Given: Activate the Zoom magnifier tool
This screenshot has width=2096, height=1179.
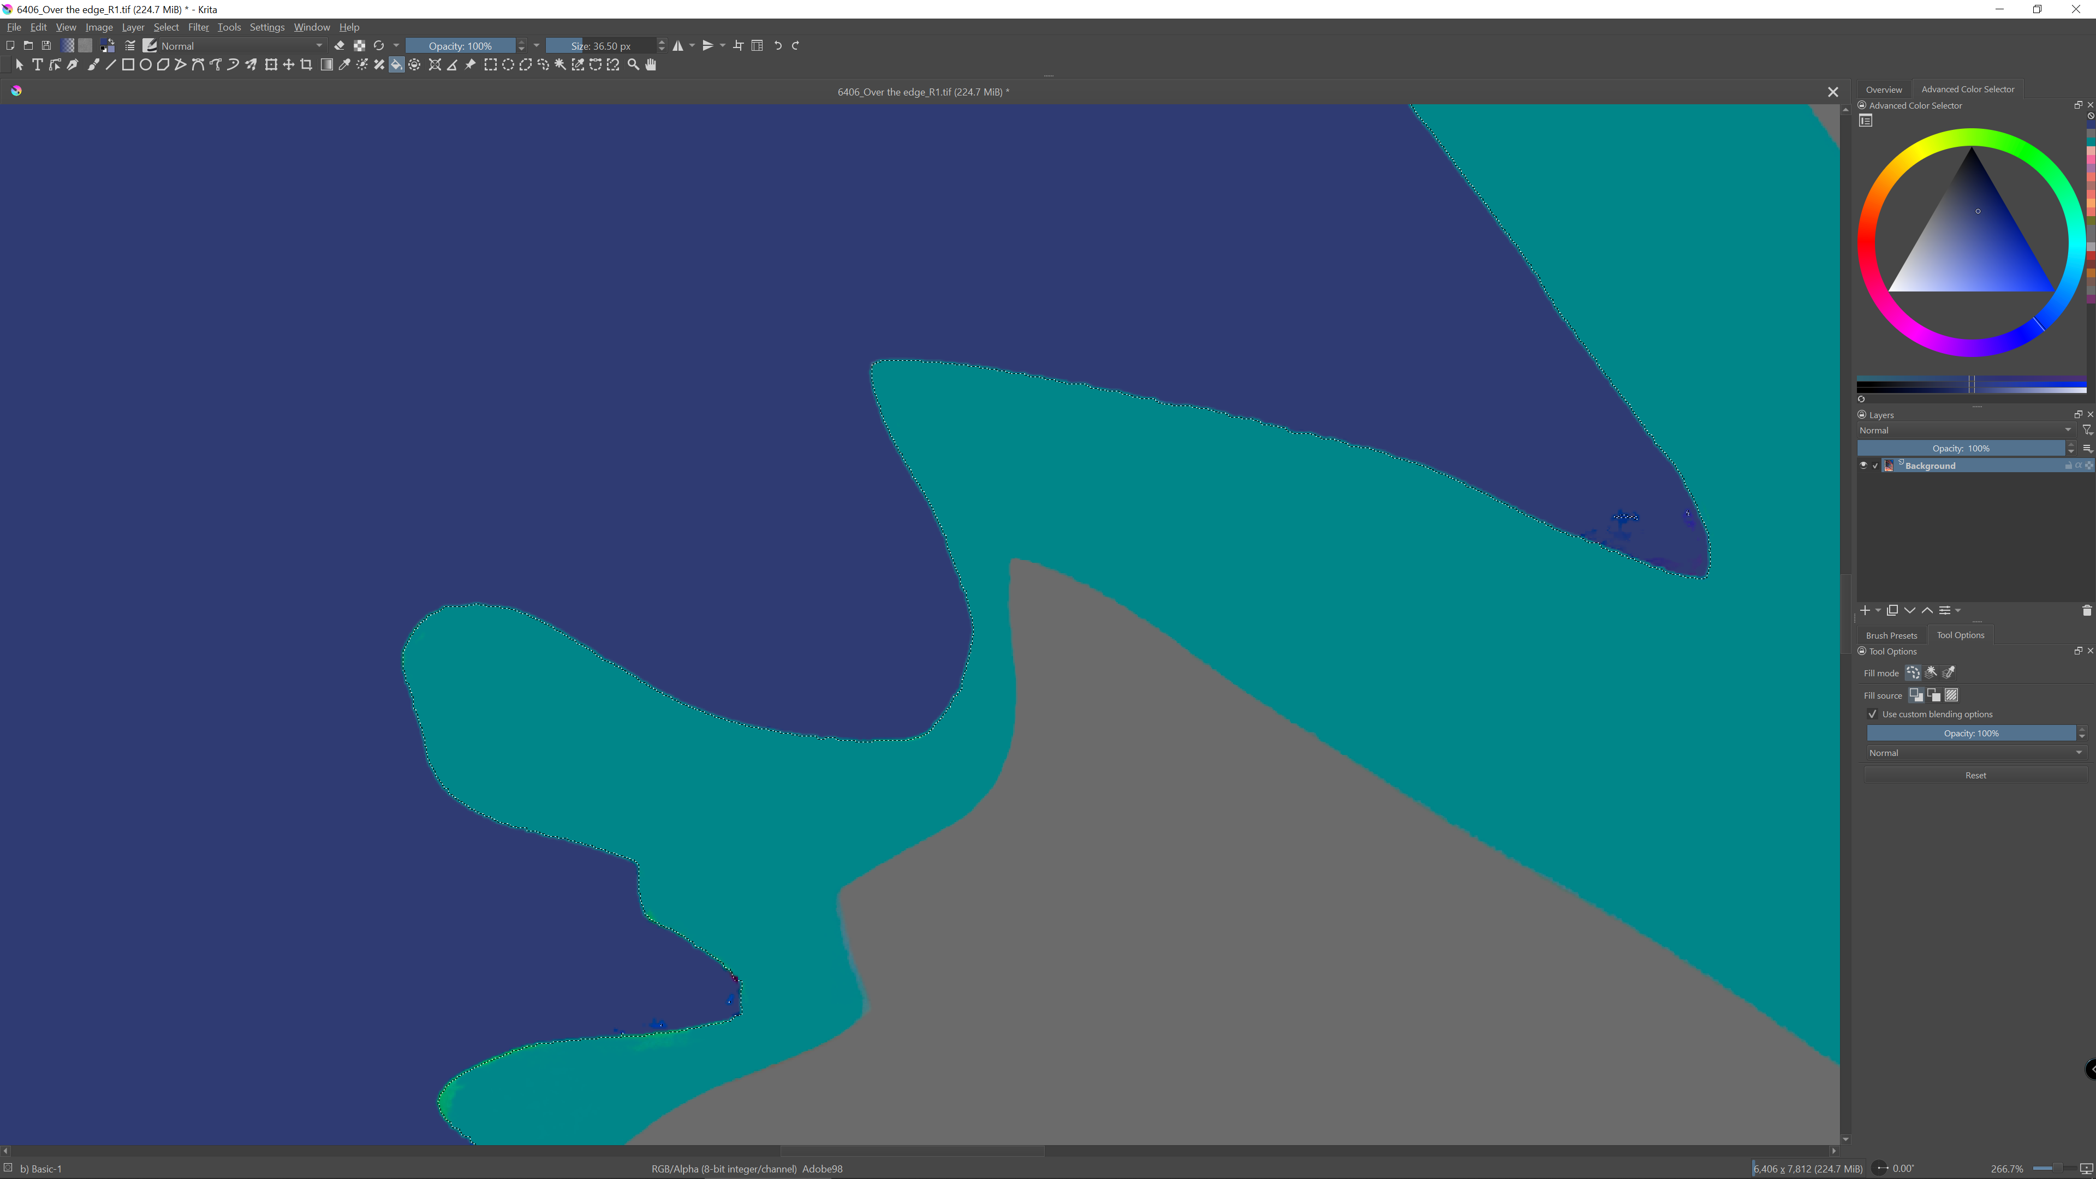Looking at the screenshot, I should [633, 65].
